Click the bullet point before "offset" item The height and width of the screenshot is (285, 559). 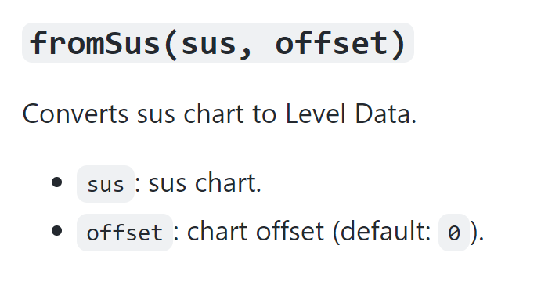56,231
